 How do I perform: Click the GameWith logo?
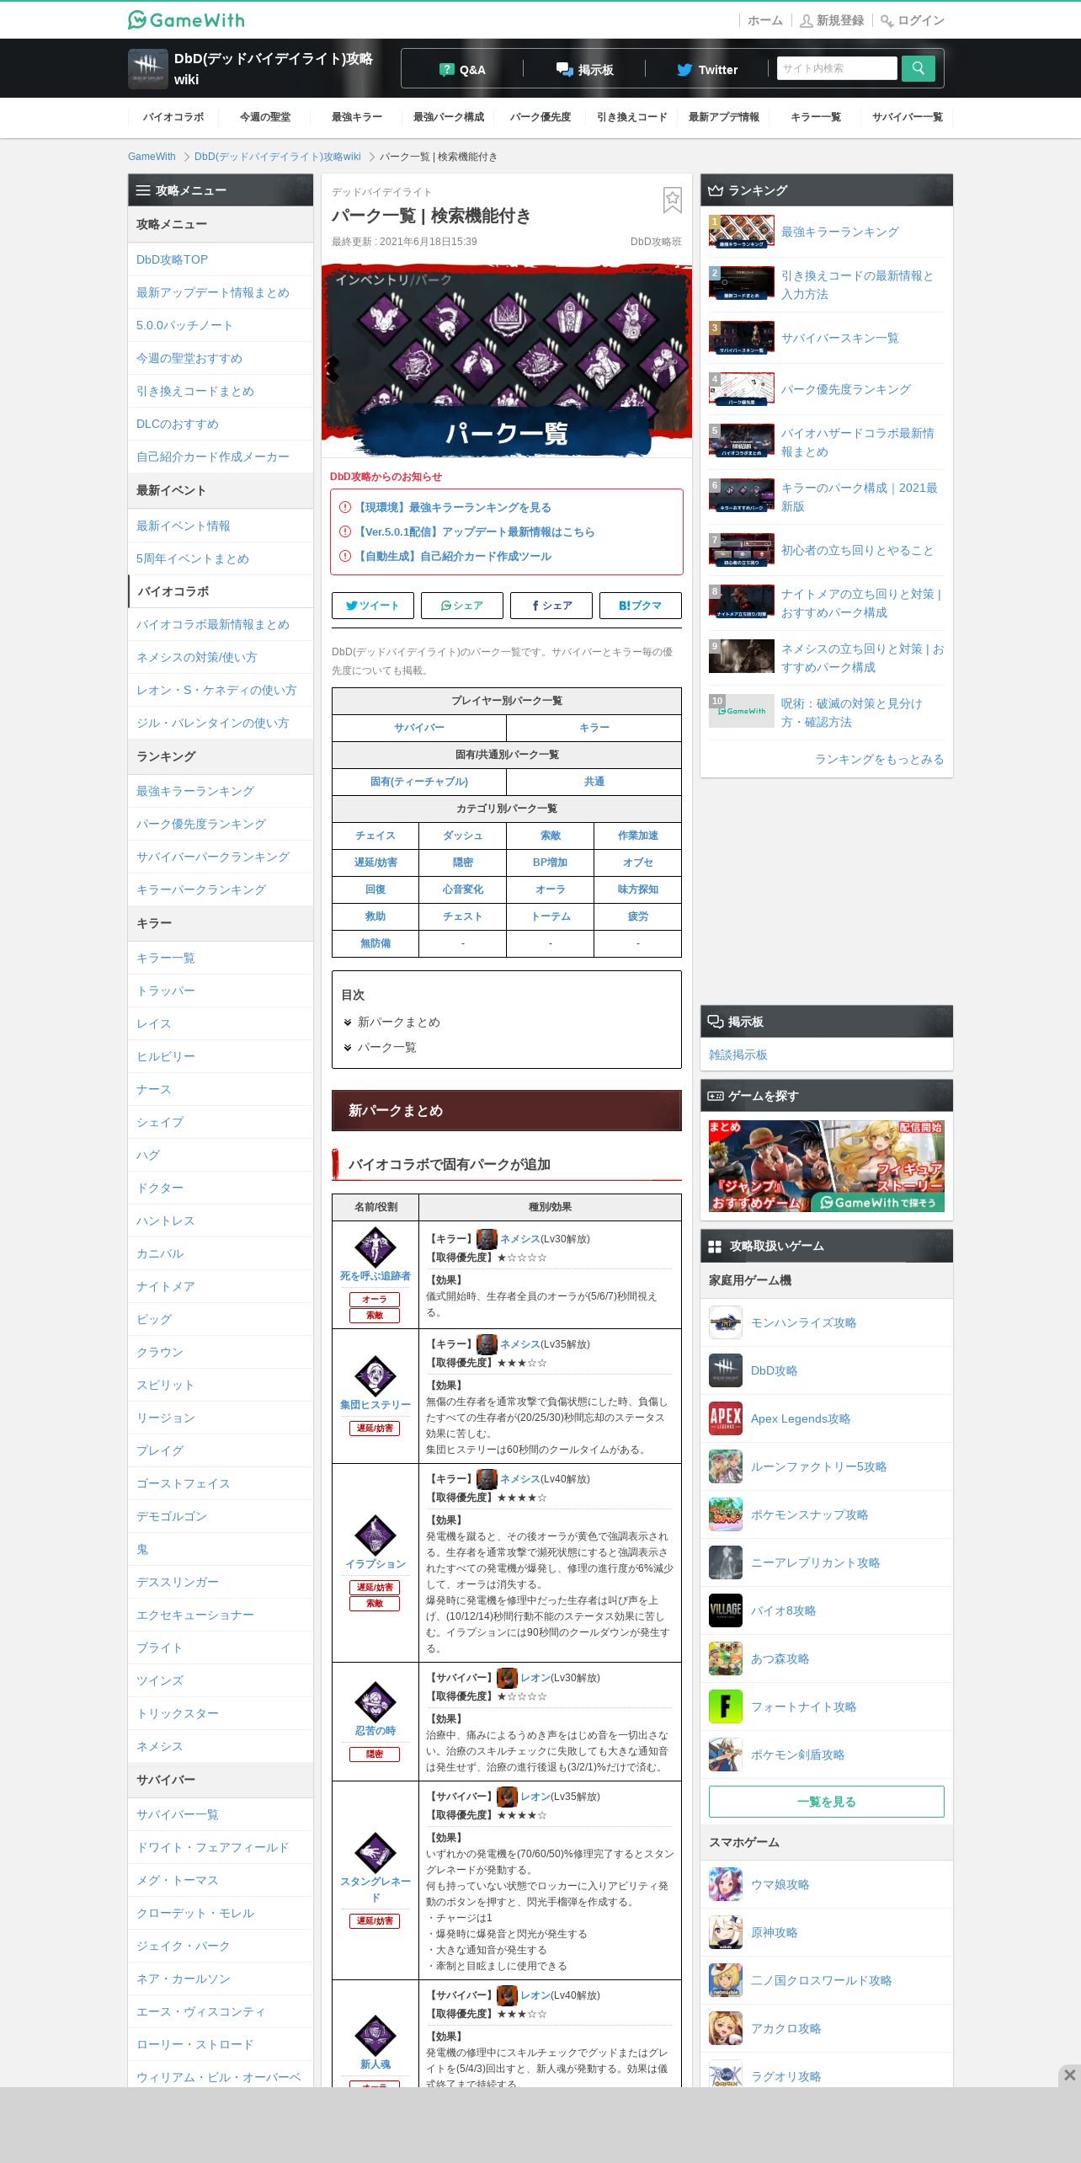(186, 19)
